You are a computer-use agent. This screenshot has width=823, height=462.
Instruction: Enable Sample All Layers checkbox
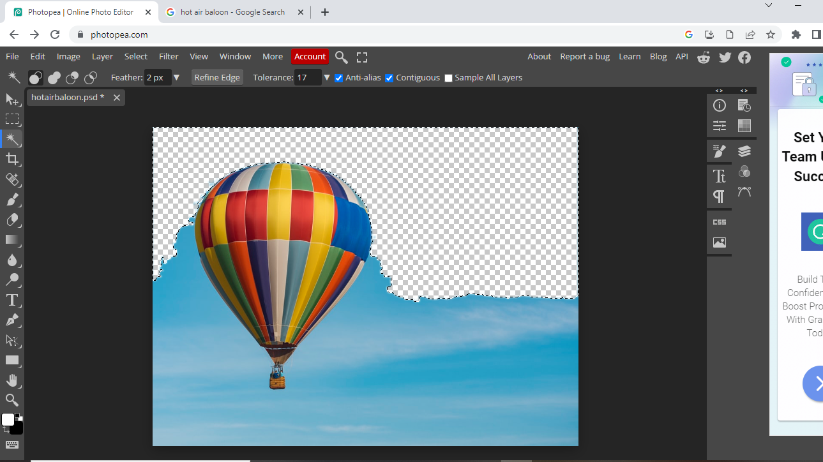coord(448,78)
